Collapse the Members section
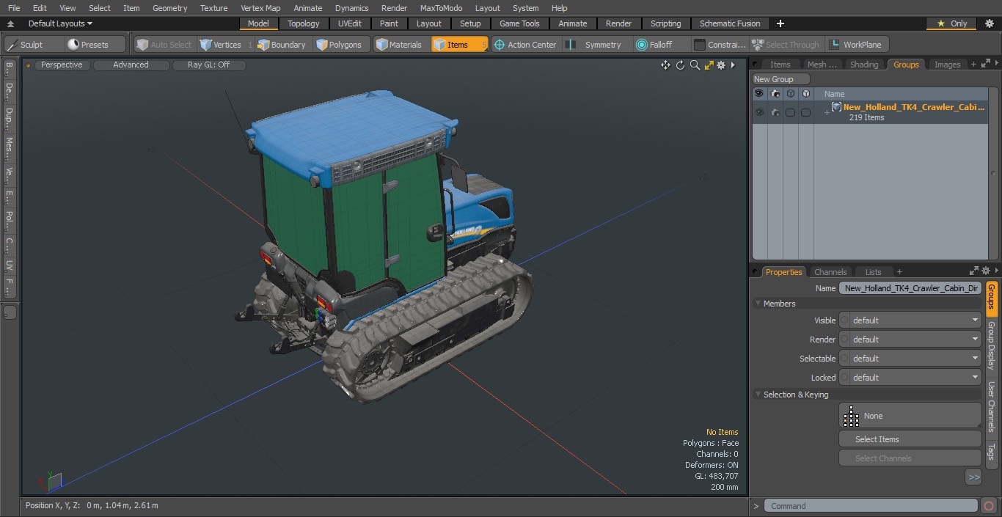 (758, 304)
